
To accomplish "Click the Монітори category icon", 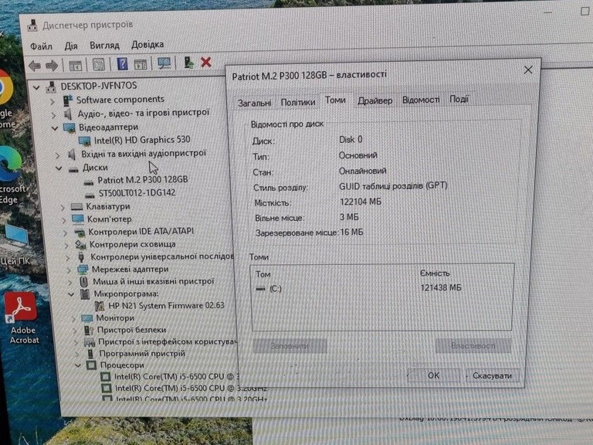I will (x=86, y=318).
